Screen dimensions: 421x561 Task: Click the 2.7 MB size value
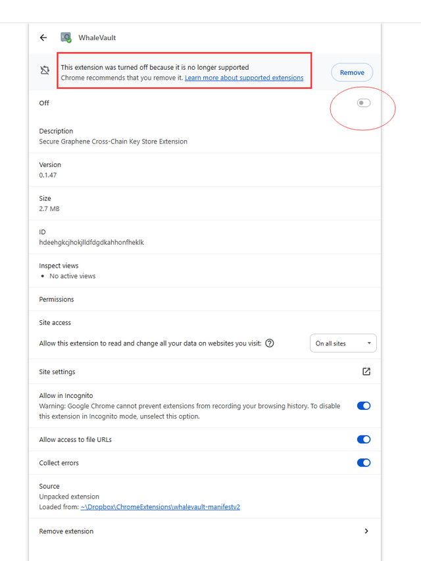[49, 208]
